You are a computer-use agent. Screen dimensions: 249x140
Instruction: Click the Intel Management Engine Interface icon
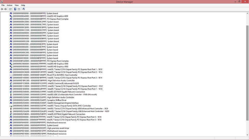click(x=11, y=103)
